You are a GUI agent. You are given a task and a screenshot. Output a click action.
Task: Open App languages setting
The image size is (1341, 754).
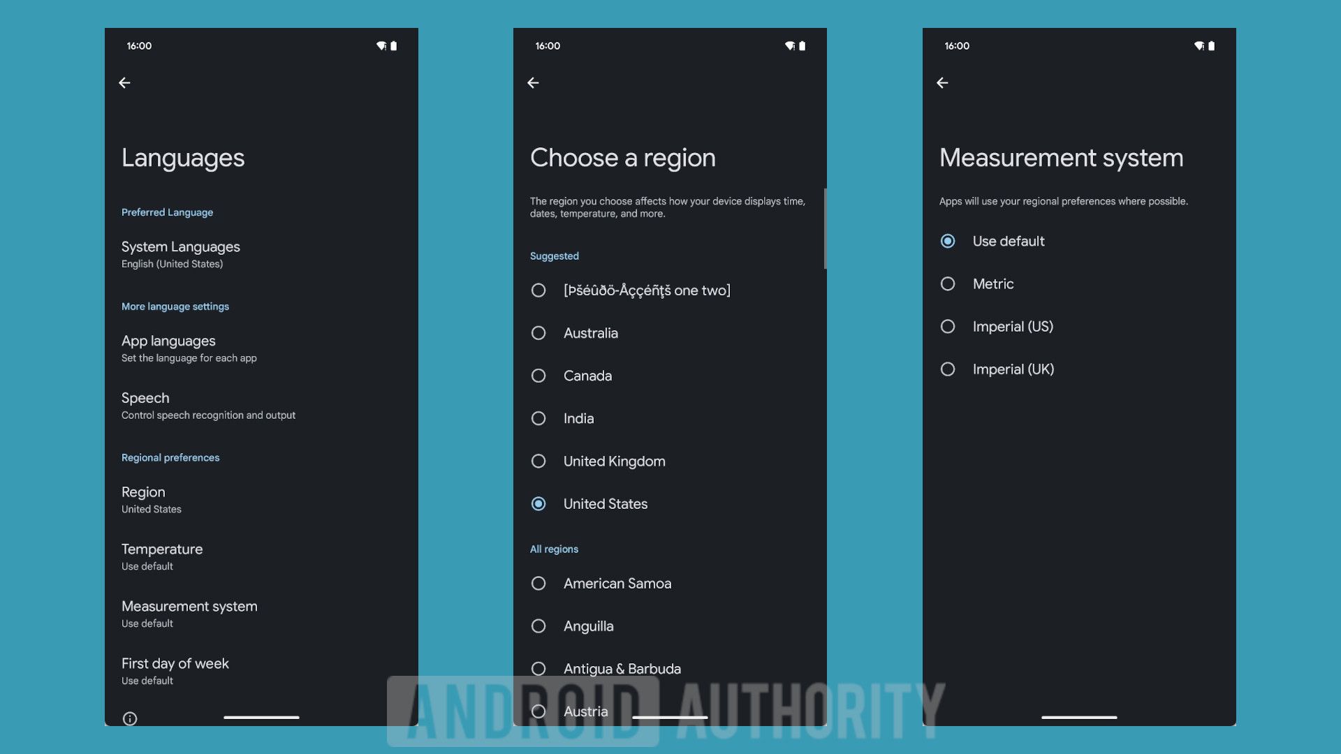click(x=261, y=349)
